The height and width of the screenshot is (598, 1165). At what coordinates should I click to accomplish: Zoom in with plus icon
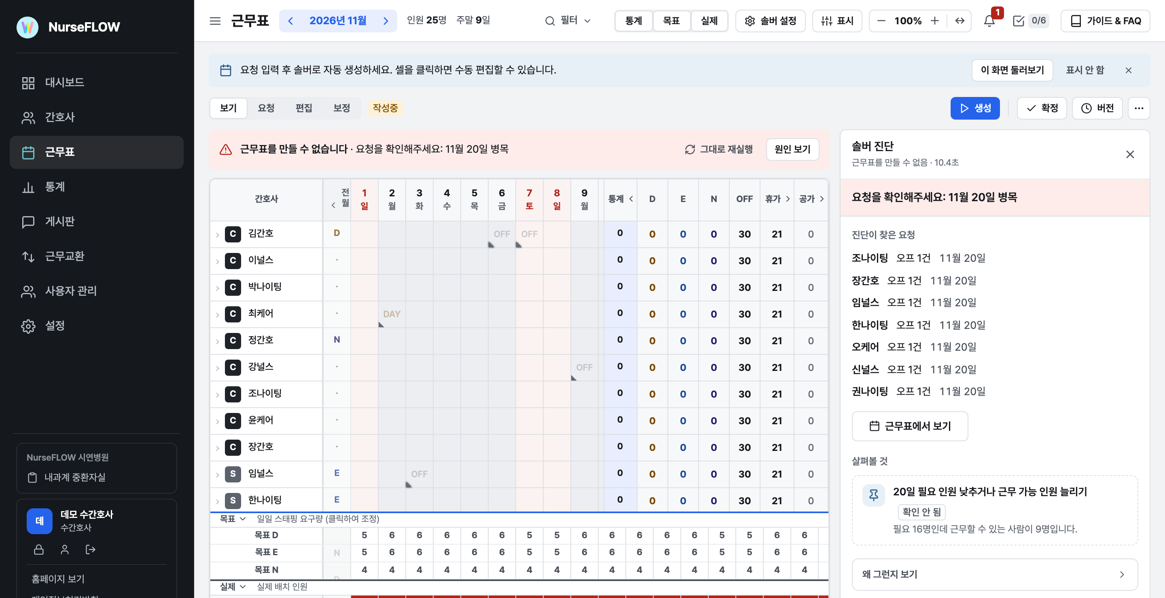coord(935,21)
